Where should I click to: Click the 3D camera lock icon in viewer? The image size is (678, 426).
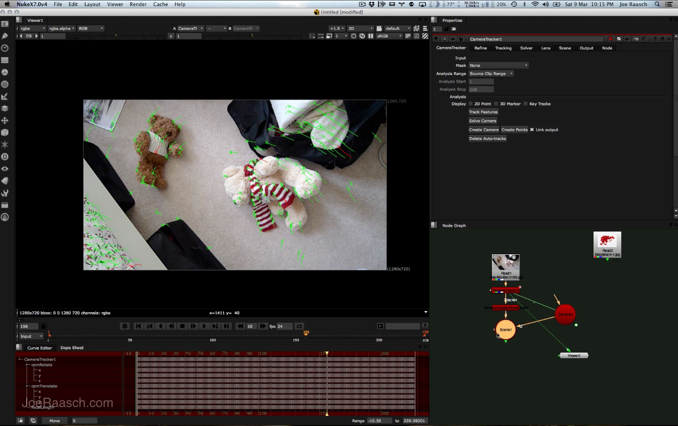click(379, 28)
